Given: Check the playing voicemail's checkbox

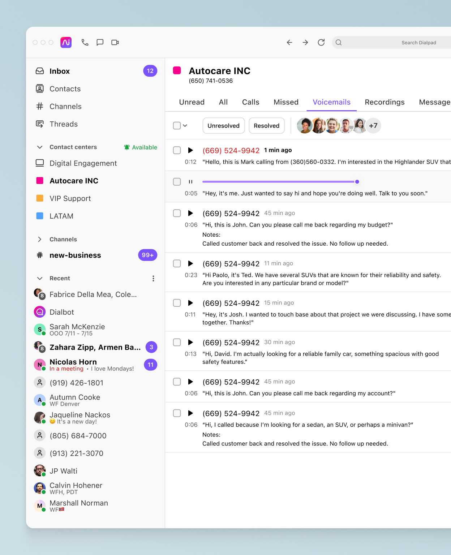Looking at the screenshot, I should click(x=177, y=182).
